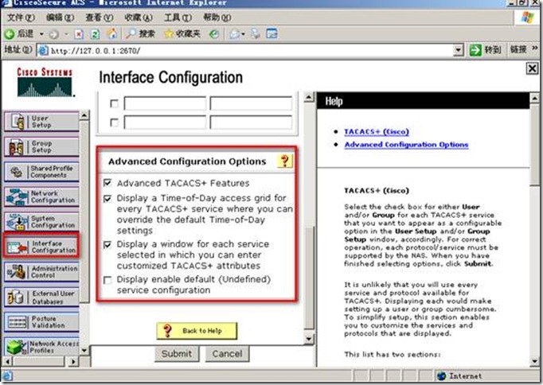Viewport: 543px width, 385px height.
Task: Open the File menu (文件)
Action: [21, 17]
